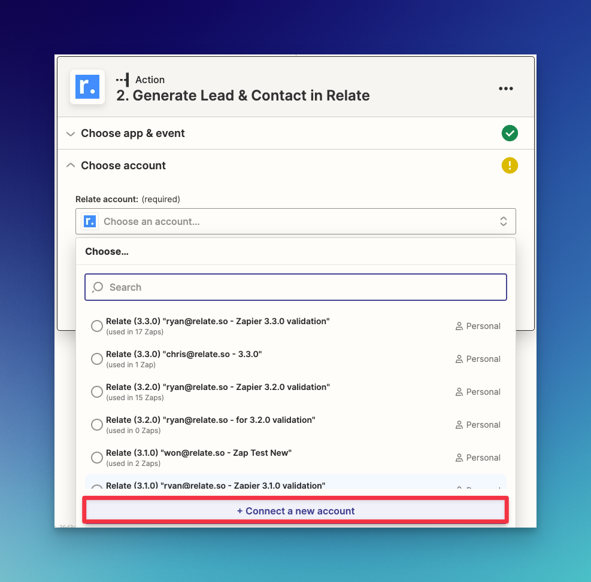Click the Relate app logo in the header
Screen dimensions: 591x582
(x=87, y=87)
